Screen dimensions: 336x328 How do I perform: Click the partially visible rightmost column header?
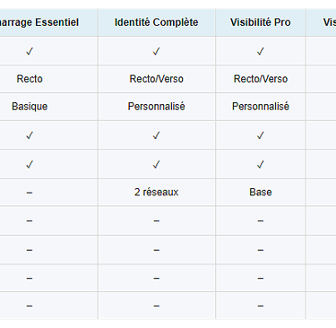click(x=329, y=22)
